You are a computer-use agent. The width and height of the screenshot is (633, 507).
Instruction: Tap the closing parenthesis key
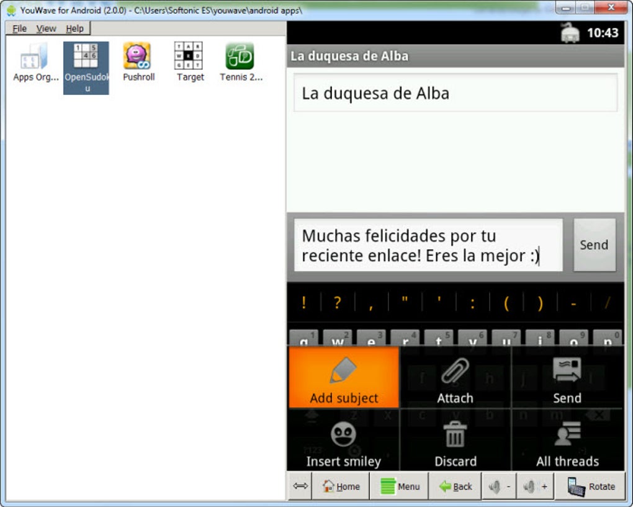click(540, 302)
